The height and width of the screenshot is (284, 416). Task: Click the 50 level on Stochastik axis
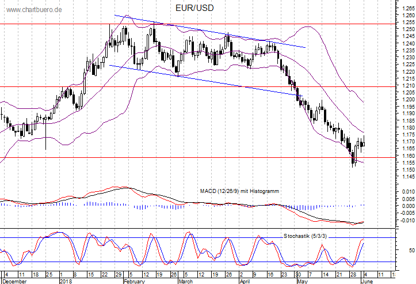point(411,251)
